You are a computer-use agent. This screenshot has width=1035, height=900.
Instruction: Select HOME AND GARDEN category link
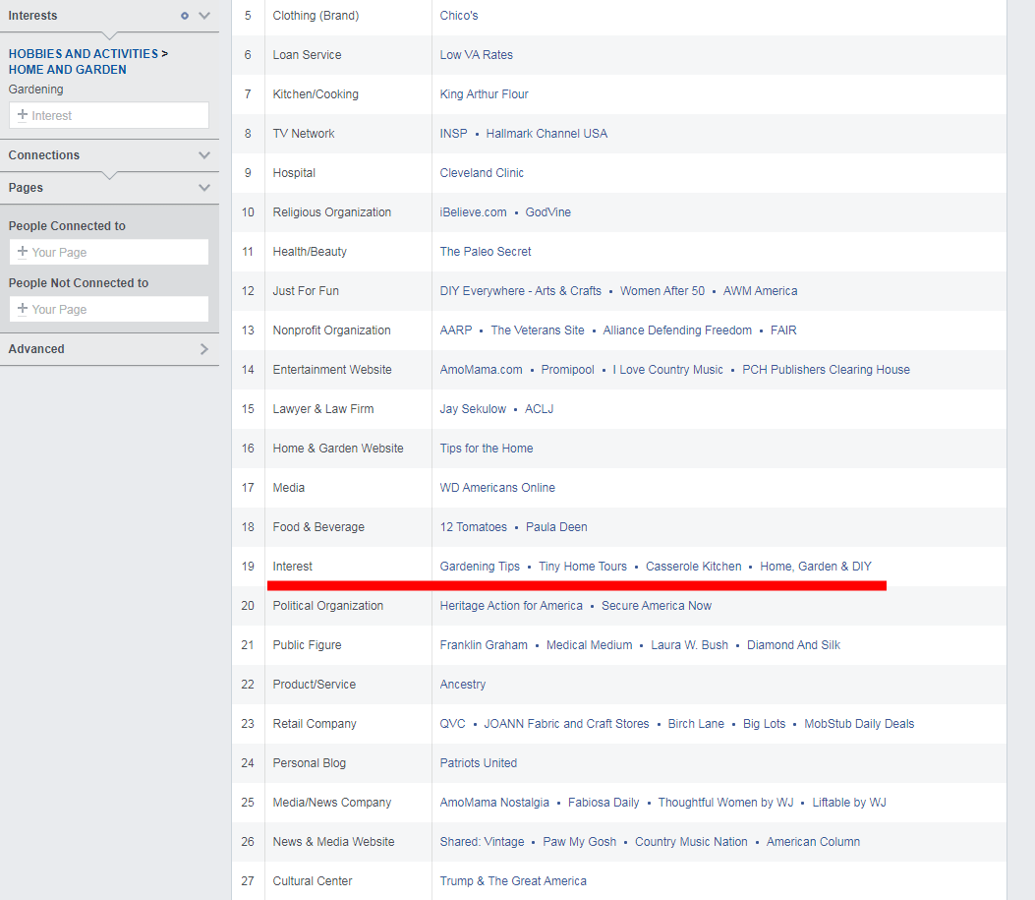(67, 70)
